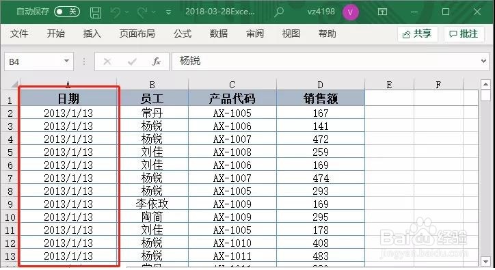Click the vertical scrollbar up arrow
The width and height of the screenshot is (495, 270).
point(485,84)
